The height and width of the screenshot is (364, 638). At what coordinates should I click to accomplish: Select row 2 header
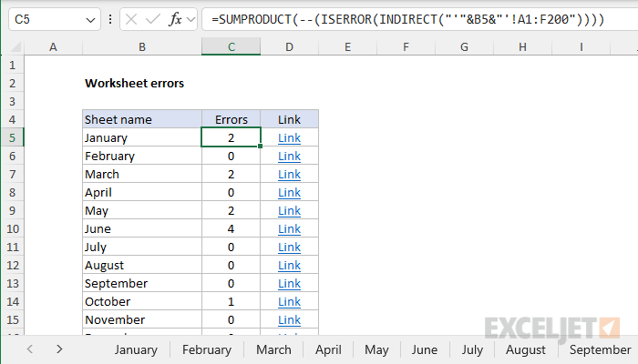click(12, 84)
